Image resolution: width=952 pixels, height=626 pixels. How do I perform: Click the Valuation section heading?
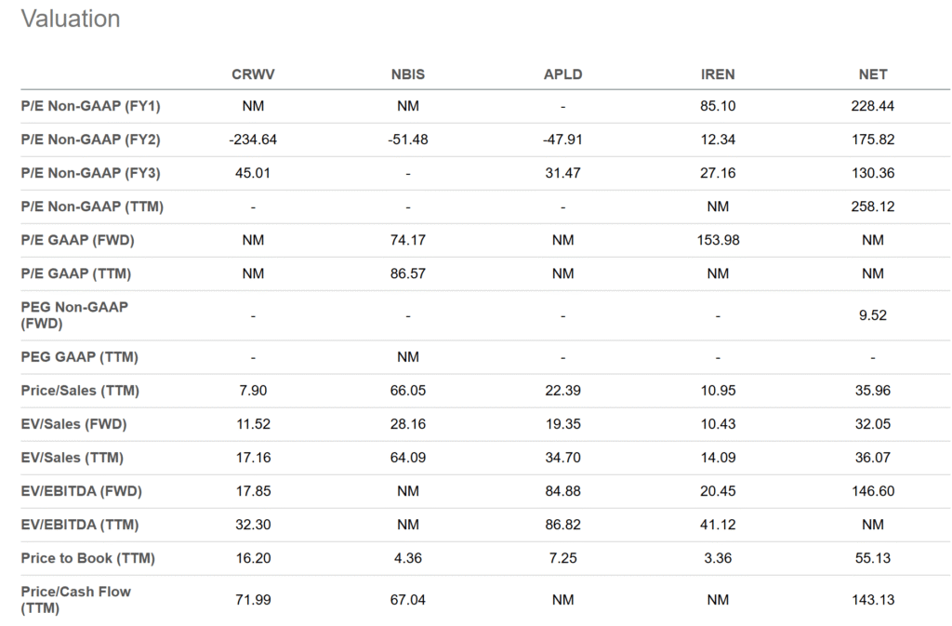pyautogui.click(x=71, y=19)
